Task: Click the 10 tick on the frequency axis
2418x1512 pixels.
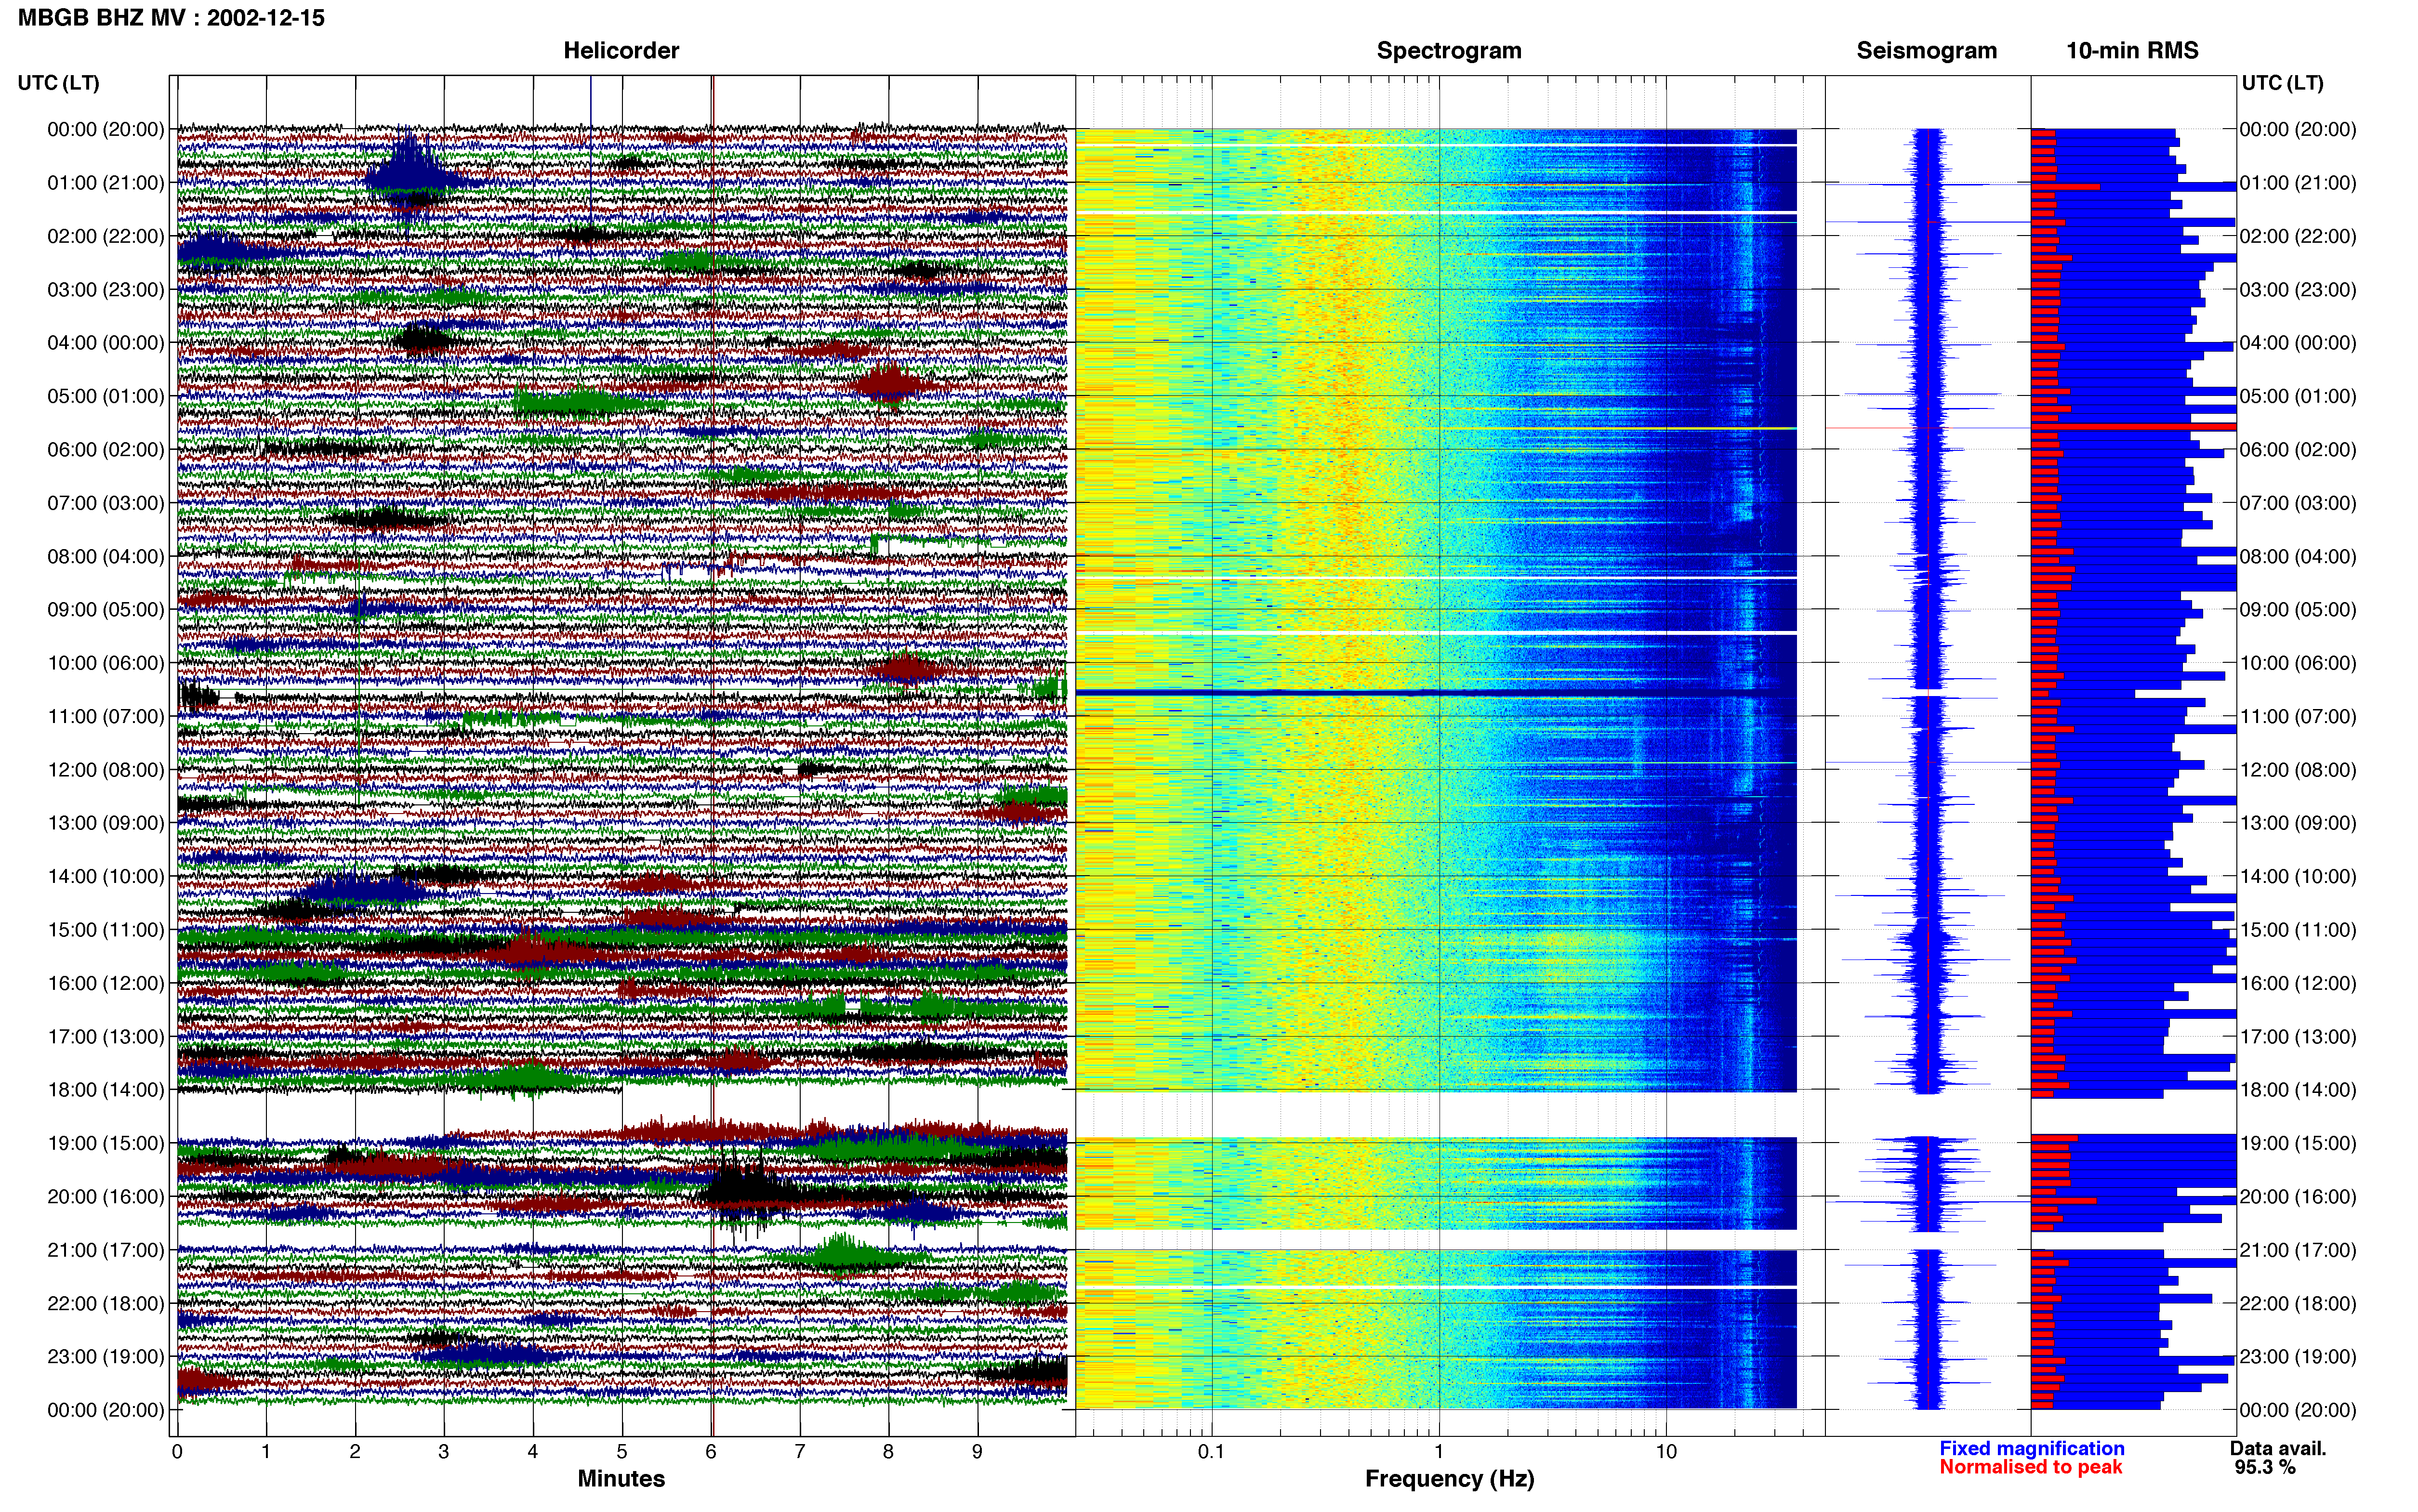Action: pyautogui.click(x=1666, y=1452)
